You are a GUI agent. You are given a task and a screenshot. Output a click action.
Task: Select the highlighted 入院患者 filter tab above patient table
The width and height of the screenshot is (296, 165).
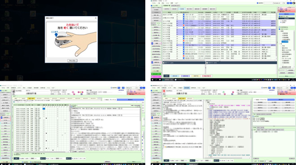(182, 9)
